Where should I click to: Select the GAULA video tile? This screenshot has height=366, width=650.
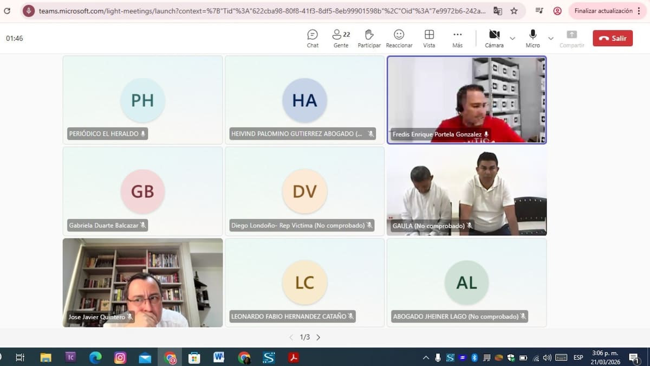point(466,191)
